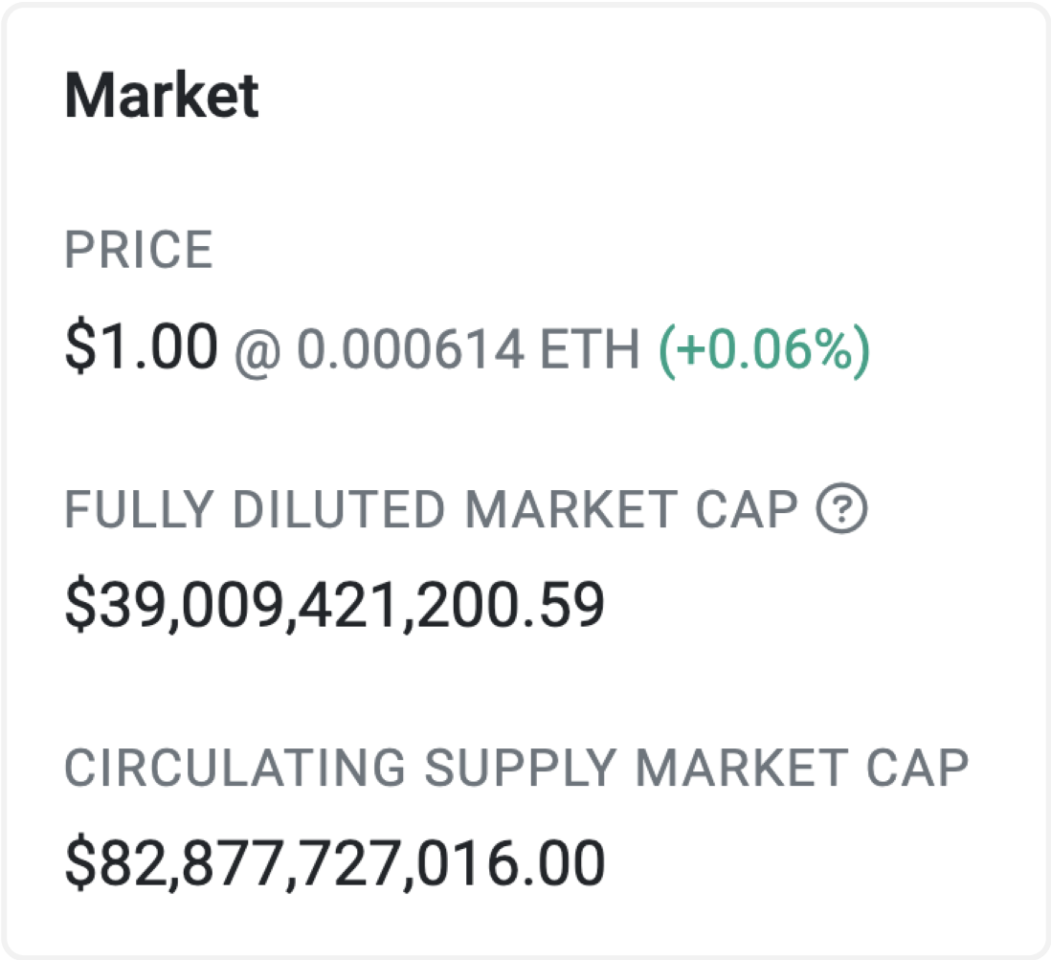Click the green +0.06% change indicator

coord(765,350)
